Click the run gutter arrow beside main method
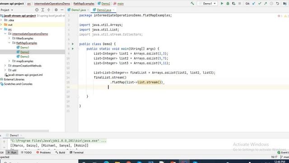The height and width of the screenshot is (163, 289). (x=73, y=49)
